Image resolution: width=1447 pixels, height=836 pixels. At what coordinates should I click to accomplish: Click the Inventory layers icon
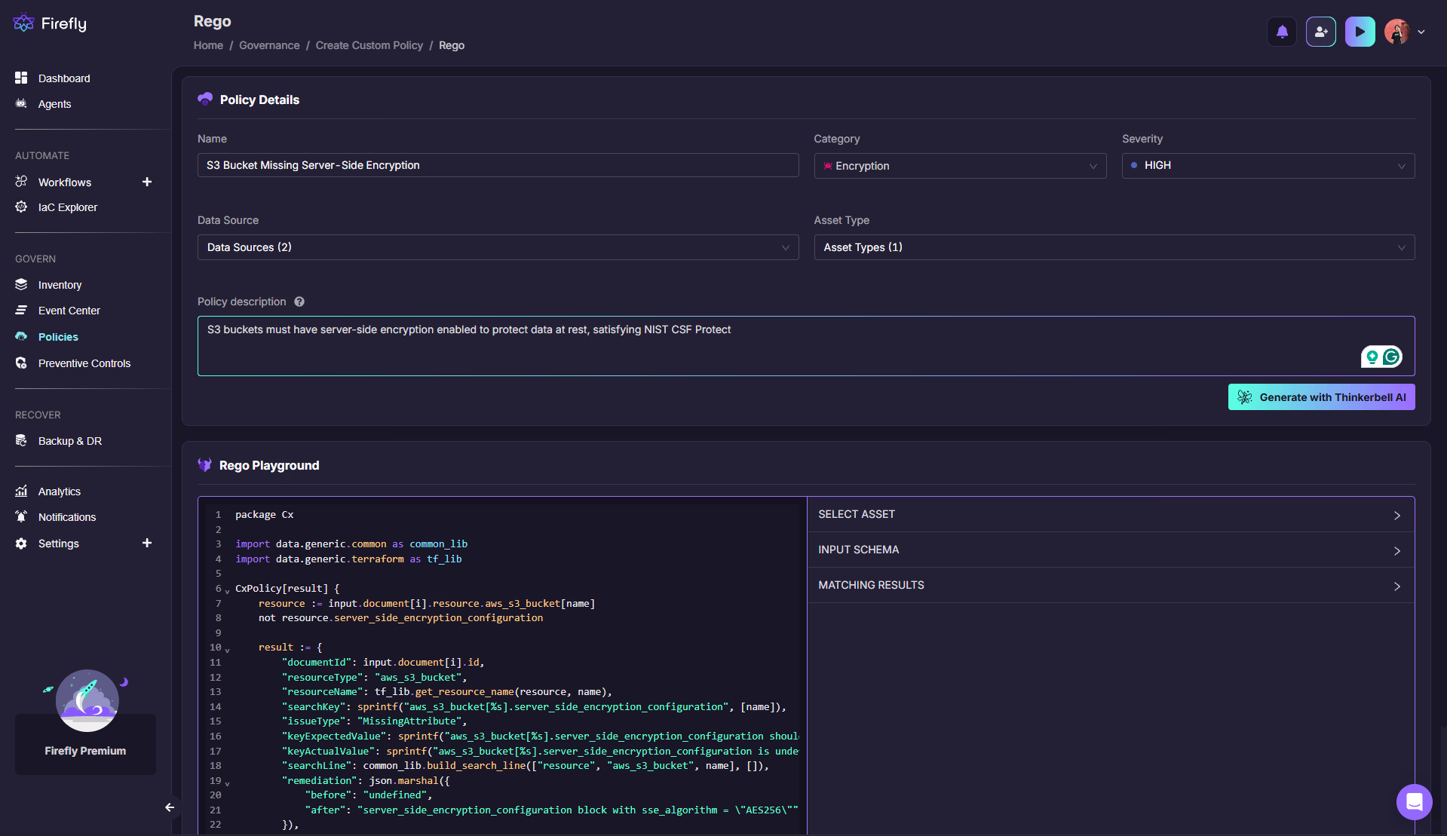[21, 284]
